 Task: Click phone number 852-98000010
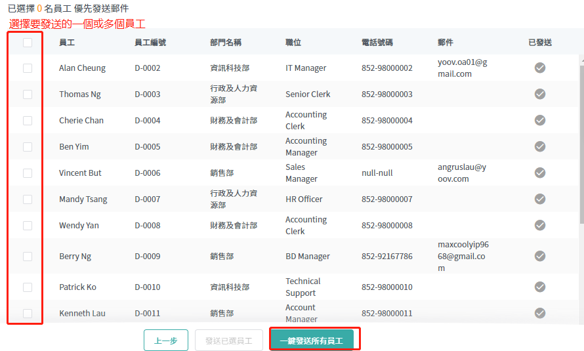pos(387,287)
